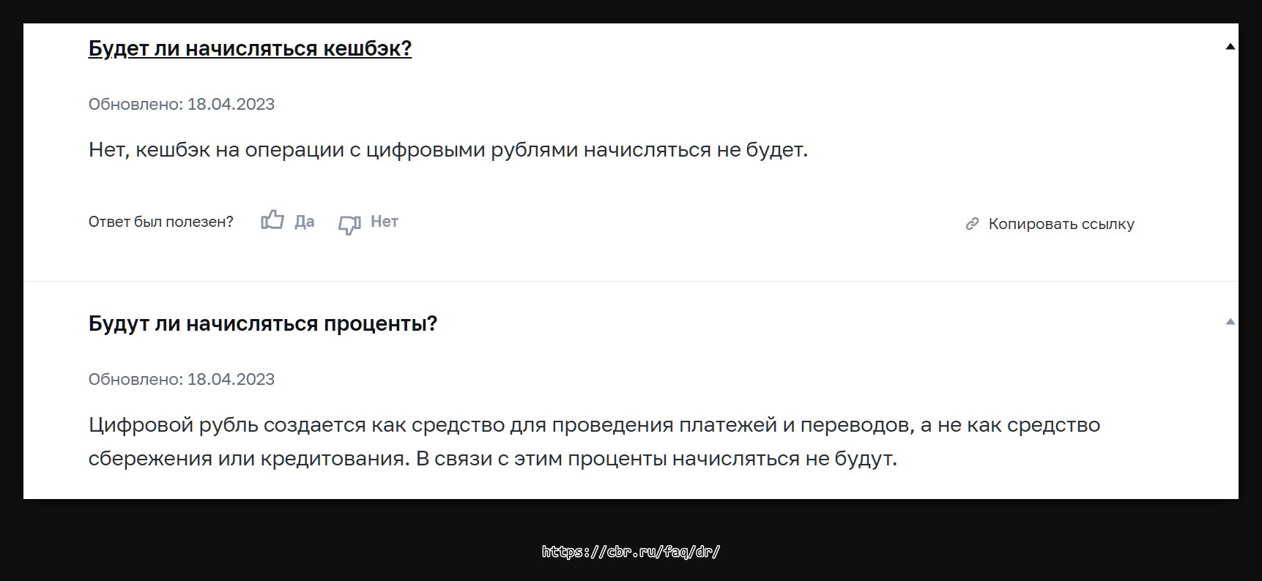The image size is (1262, 581).
Task: Click the interest update date text
Action: coord(181,379)
